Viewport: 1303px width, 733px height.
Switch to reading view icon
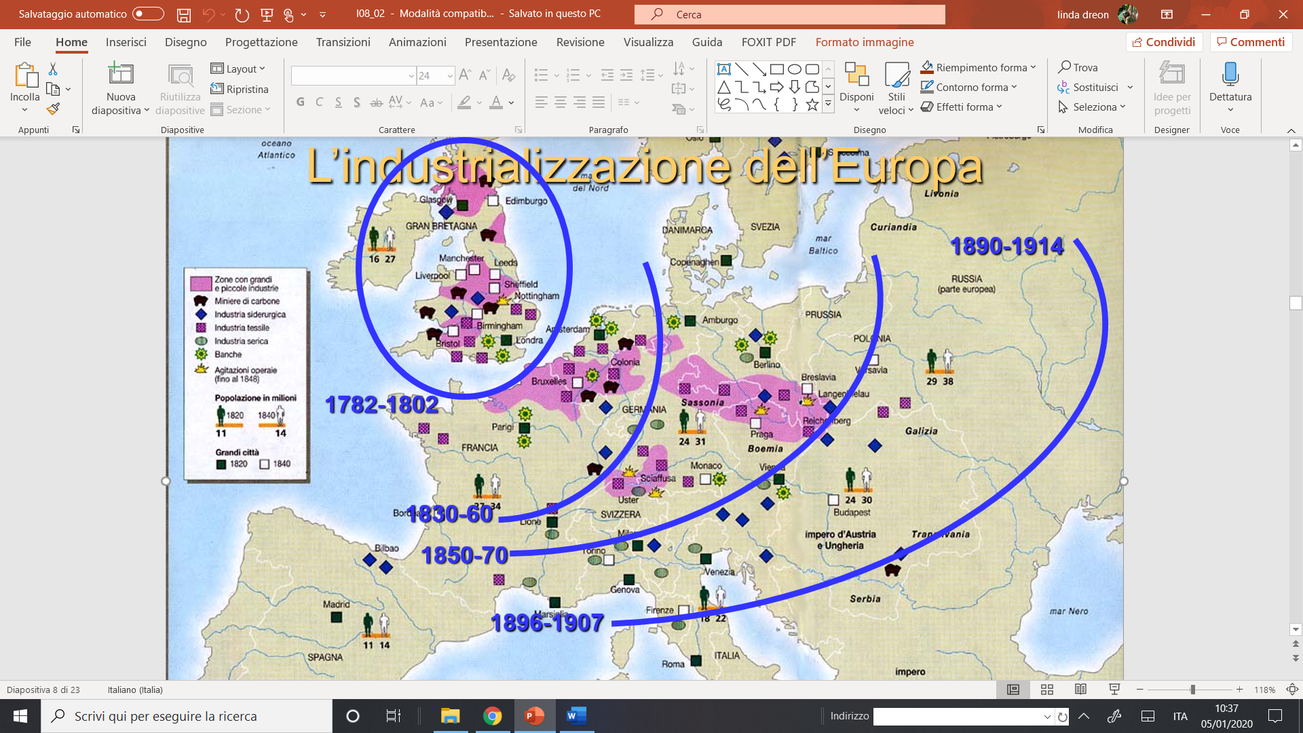(x=1081, y=690)
